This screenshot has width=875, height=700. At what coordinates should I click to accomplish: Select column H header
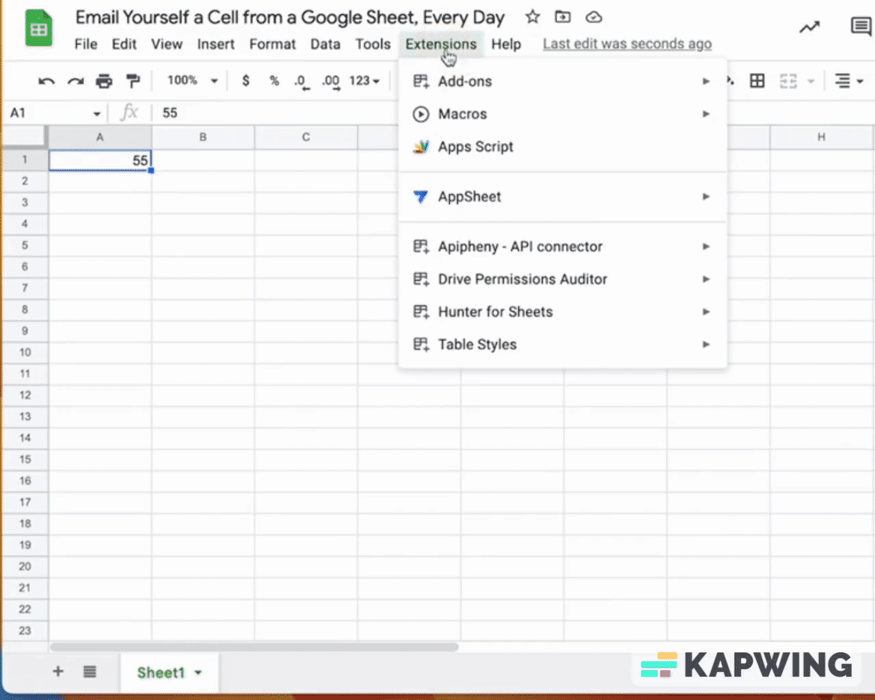click(821, 137)
